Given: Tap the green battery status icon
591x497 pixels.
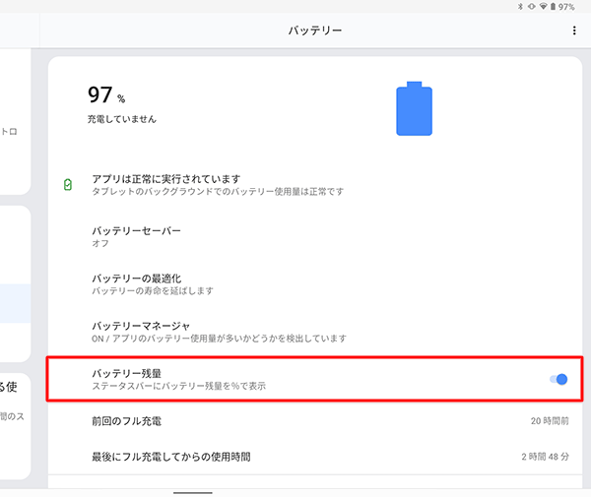Looking at the screenshot, I should point(68,185).
